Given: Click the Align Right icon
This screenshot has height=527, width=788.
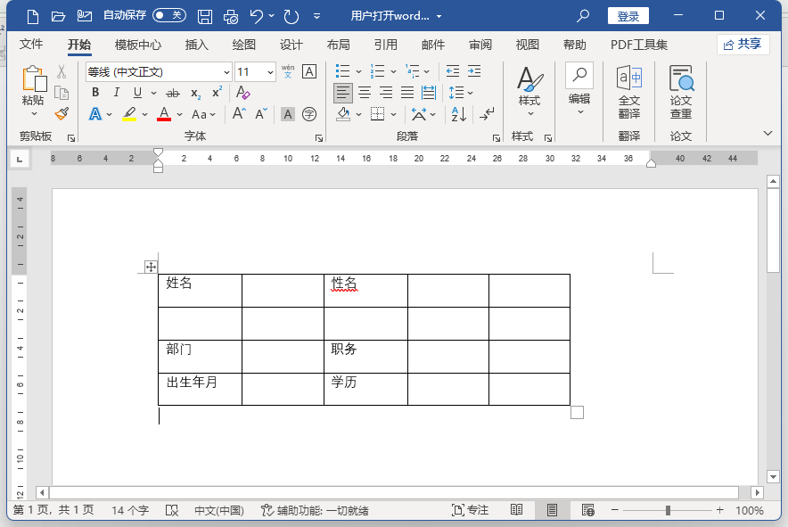Looking at the screenshot, I should click(386, 93).
